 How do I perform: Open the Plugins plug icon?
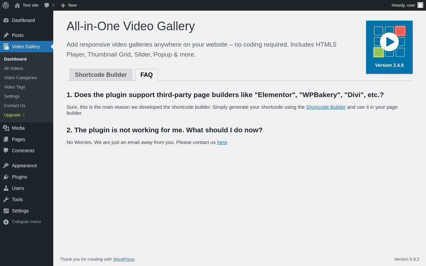[6, 177]
